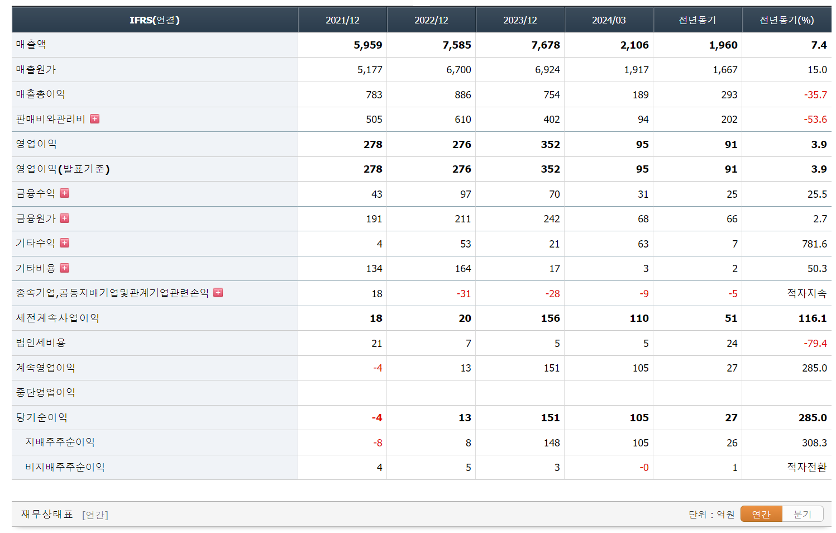Image resolution: width=836 pixels, height=533 pixels.
Task: Switch to the 연간 annual tab
Action: (x=761, y=514)
